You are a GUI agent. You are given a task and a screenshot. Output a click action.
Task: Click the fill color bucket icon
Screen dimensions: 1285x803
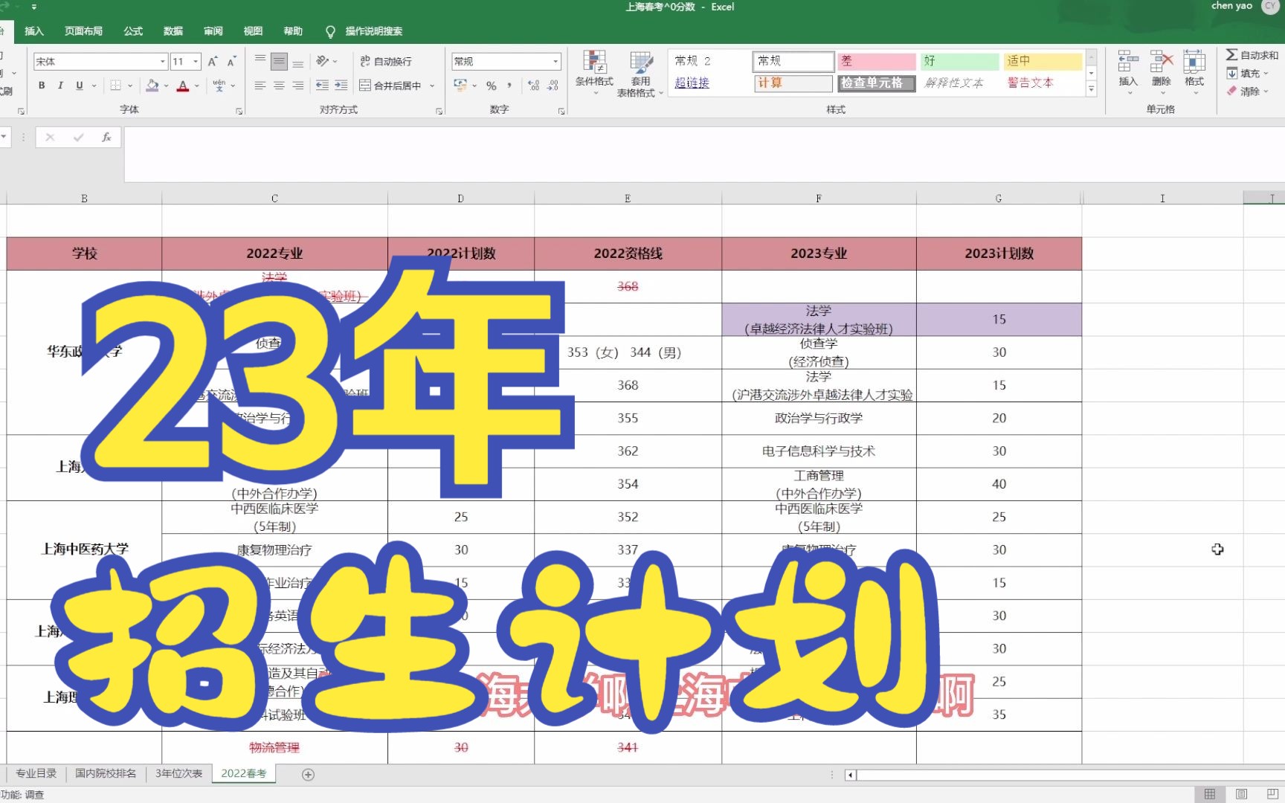(152, 86)
